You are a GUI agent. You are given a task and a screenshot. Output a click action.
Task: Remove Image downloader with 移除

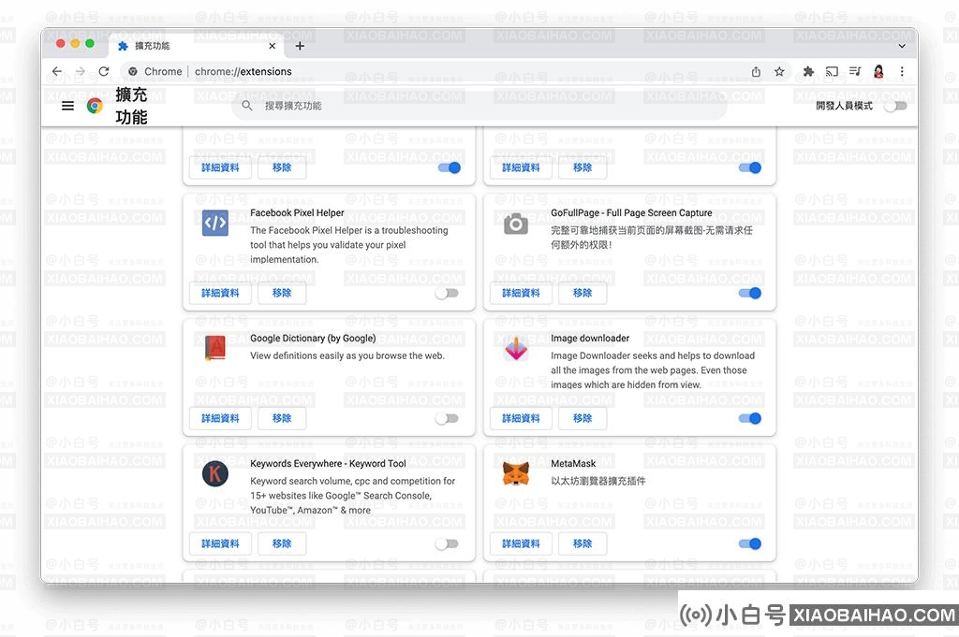click(583, 418)
